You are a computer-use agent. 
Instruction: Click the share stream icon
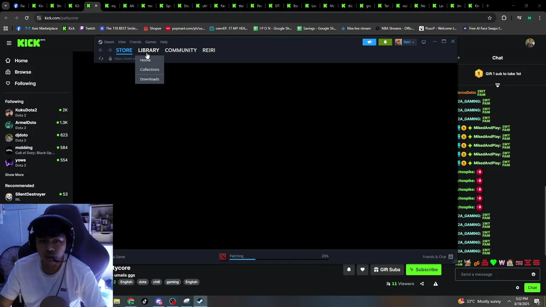pyautogui.click(x=422, y=284)
